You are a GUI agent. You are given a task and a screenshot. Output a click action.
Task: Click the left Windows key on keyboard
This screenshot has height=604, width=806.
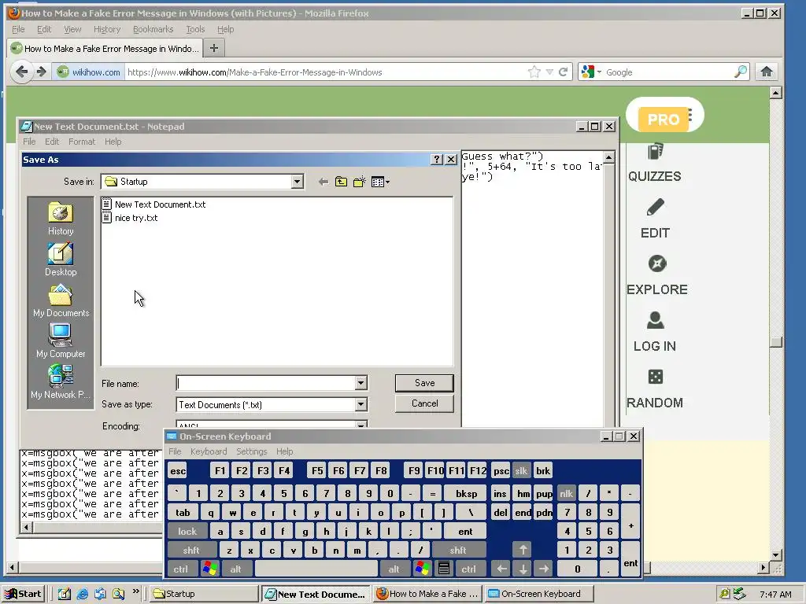click(x=209, y=569)
